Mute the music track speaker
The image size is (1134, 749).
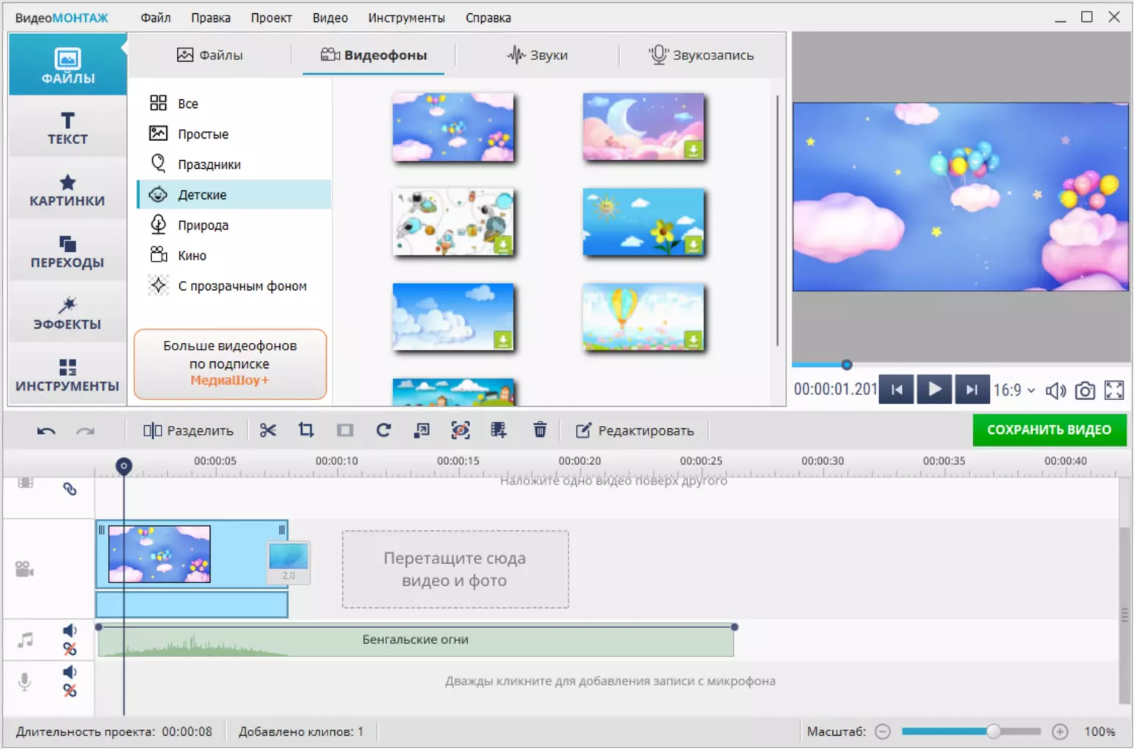[70, 631]
